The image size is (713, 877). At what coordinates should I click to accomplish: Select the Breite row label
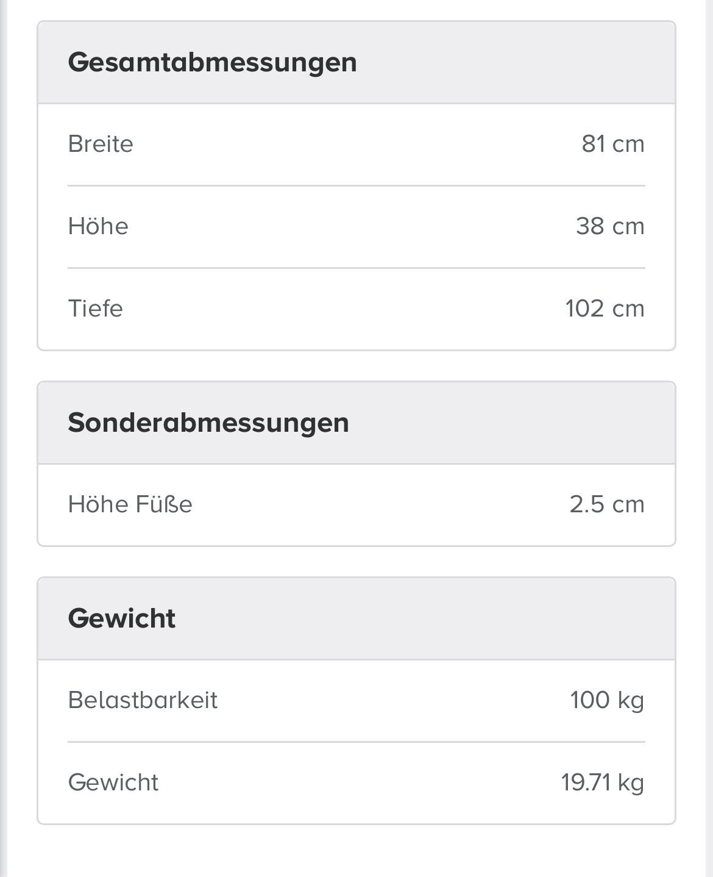(x=101, y=144)
